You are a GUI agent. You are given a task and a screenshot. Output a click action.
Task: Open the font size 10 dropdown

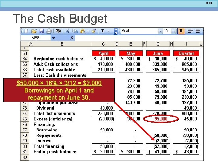173,31
